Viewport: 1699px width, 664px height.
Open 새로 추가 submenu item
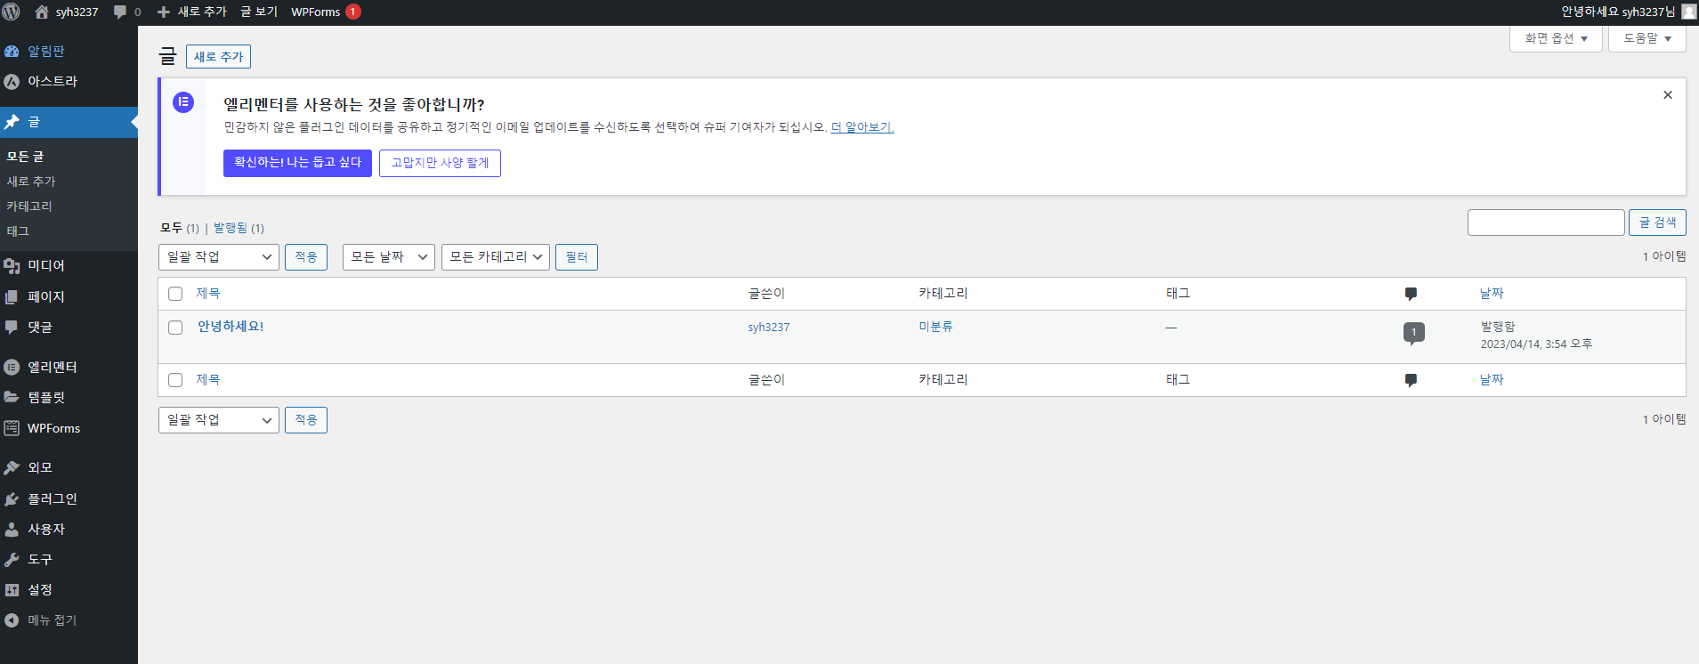[x=31, y=182]
